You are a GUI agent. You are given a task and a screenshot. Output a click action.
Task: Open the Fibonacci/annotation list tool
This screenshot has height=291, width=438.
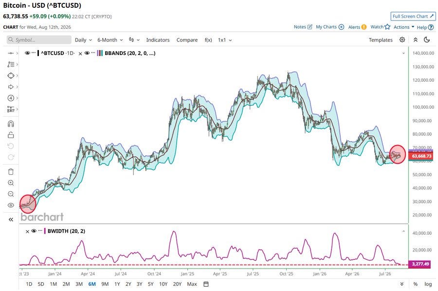(11, 65)
